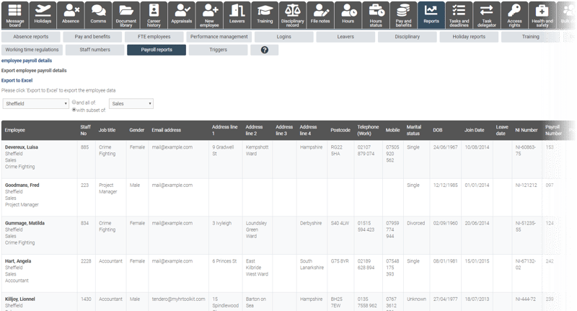
Task: Select the Payroll reports tab
Action: (157, 50)
